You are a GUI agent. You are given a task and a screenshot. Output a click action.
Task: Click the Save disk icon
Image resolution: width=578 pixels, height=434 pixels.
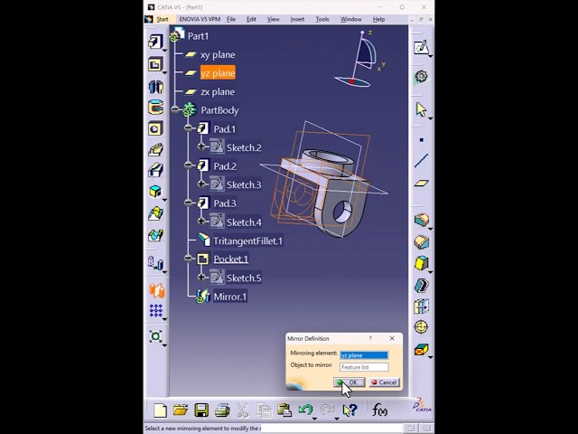tap(201, 410)
